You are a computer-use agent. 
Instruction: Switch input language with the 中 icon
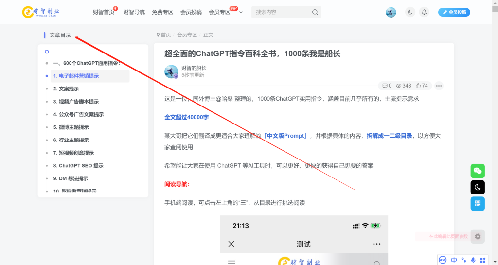(454, 260)
